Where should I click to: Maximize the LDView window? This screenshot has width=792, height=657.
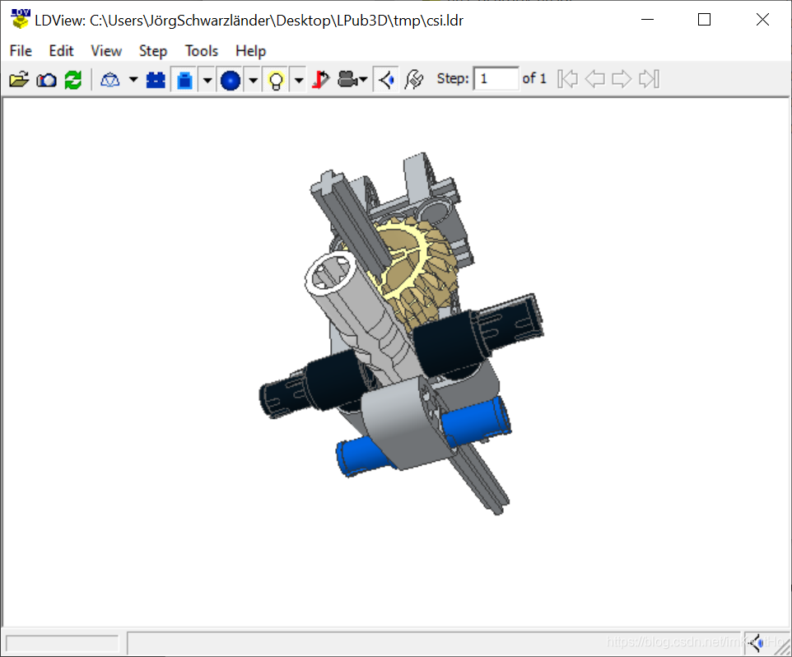pos(704,20)
